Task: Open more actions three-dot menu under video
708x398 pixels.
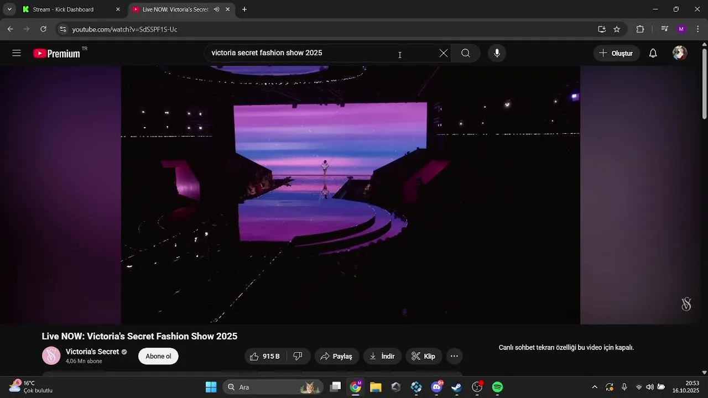Action: (454, 356)
